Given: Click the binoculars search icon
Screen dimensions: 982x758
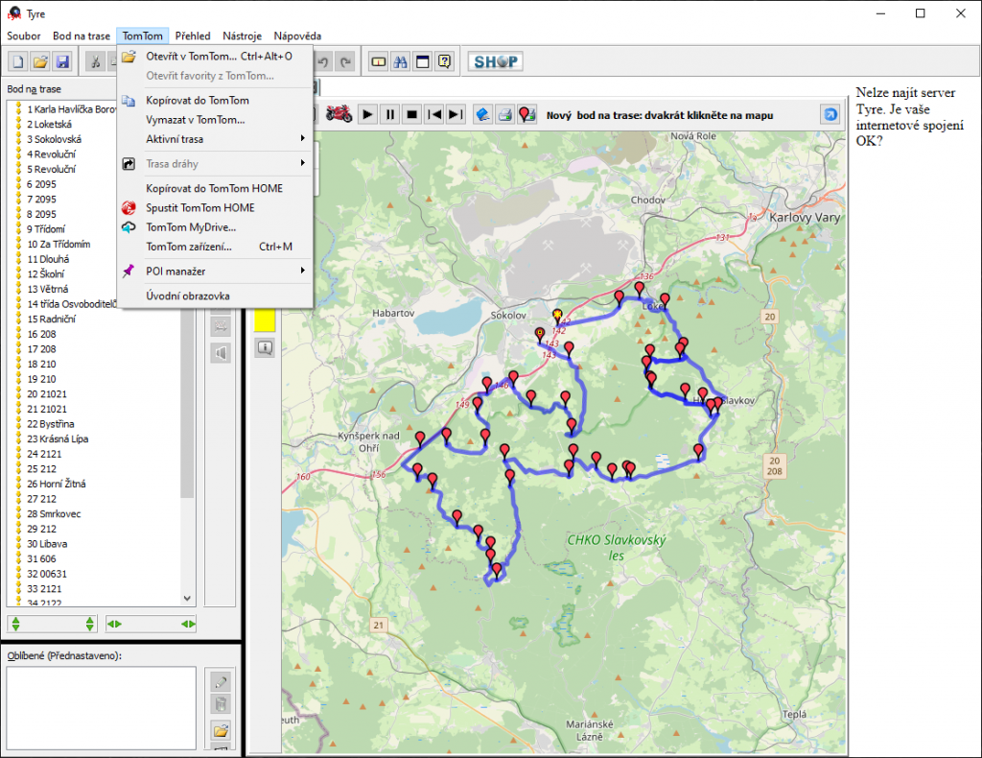Looking at the screenshot, I should coord(401,61).
